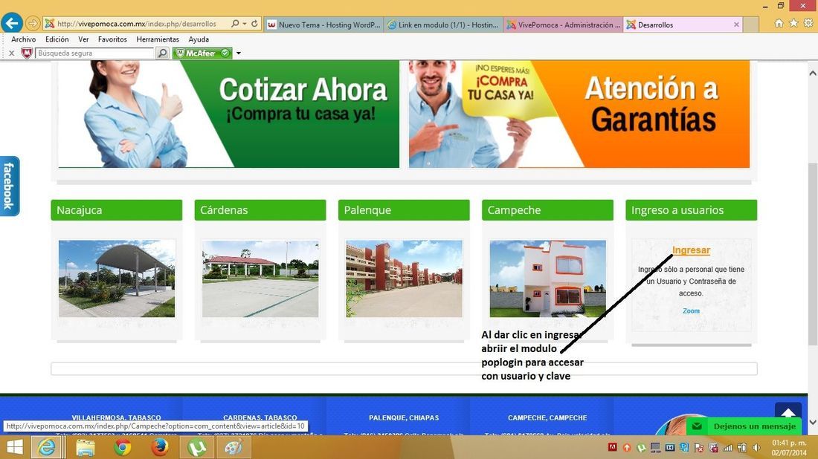Image resolution: width=818 pixels, height=459 pixels.
Task: Click the uTorrent system tray icon
Action: click(x=641, y=448)
